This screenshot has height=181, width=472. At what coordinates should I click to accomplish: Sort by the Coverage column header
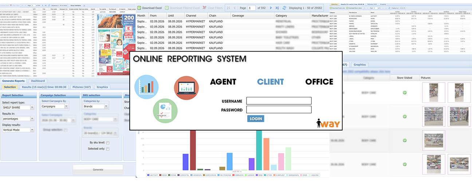252,16
